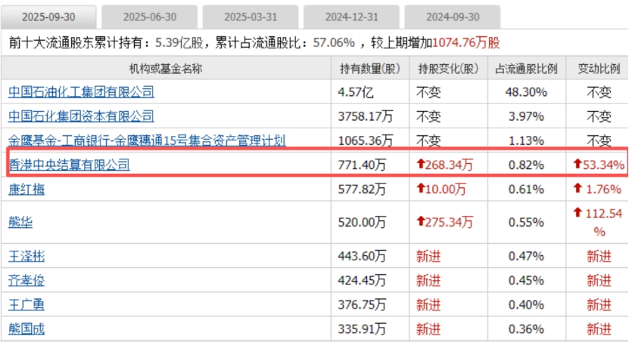Click the 机构或基金名称 column header
The image size is (629, 342).
(x=166, y=69)
